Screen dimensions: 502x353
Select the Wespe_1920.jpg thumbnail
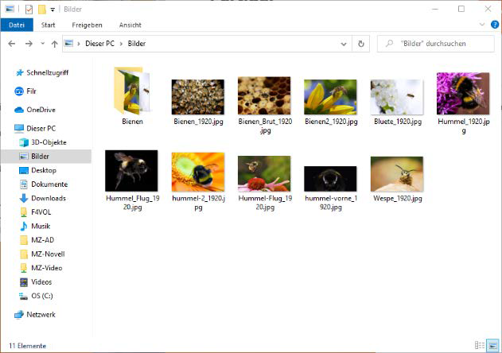[x=396, y=173]
